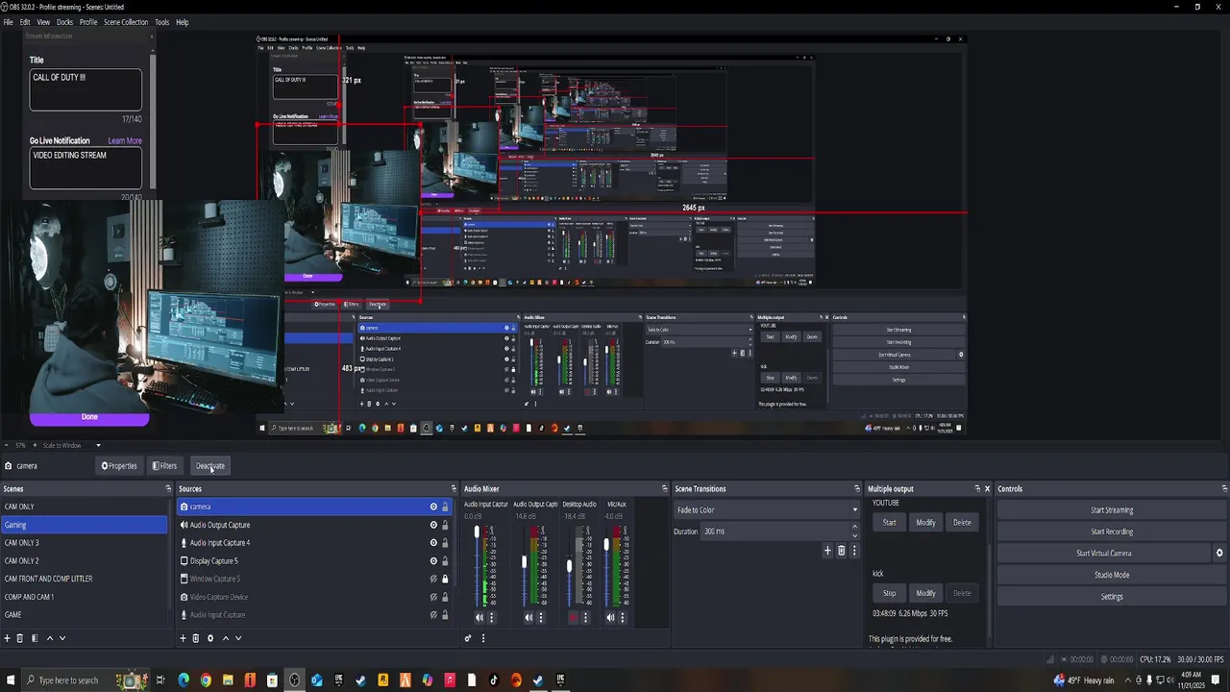Increase transition duration with up arrow

pyautogui.click(x=854, y=528)
